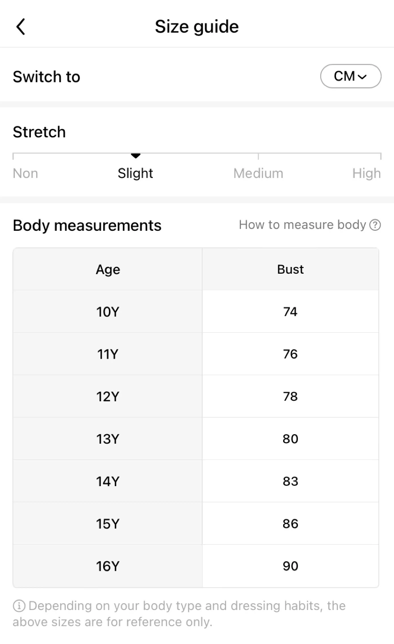Click the Size guide page title
This screenshot has height=644, width=394.
click(197, 27)
